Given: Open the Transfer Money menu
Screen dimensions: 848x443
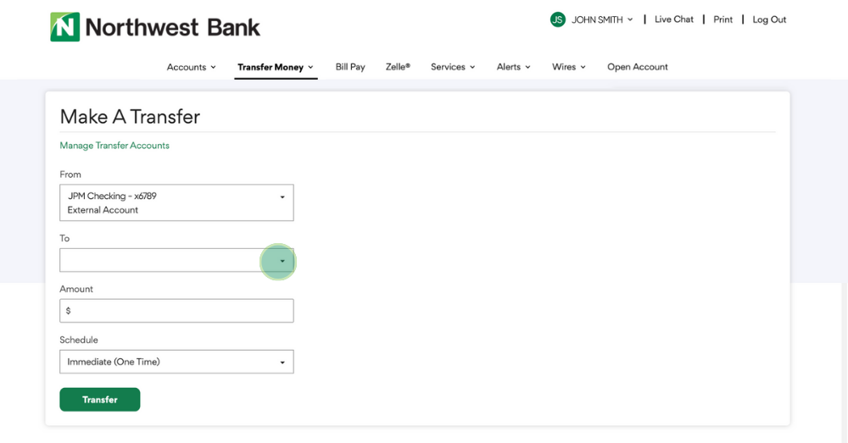Looking at the screenshot, I should click(x=276, y=67).
